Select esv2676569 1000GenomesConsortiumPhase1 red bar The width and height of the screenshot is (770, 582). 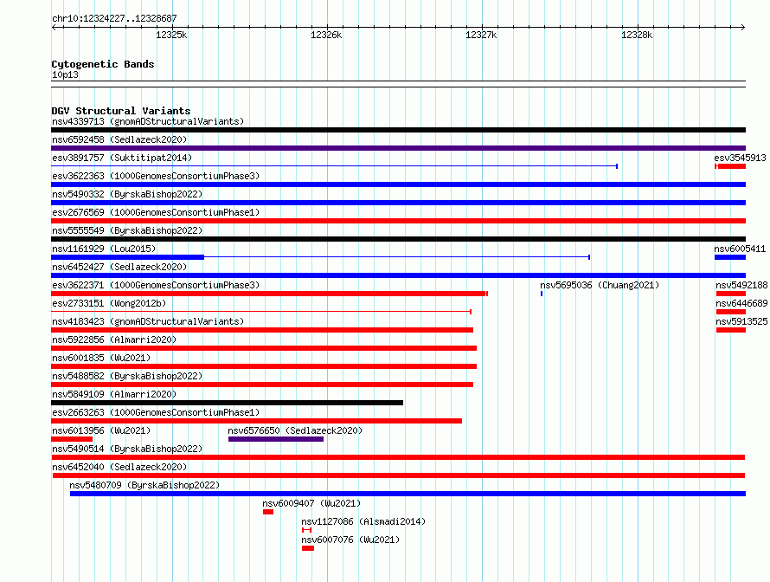coord(398,221)
